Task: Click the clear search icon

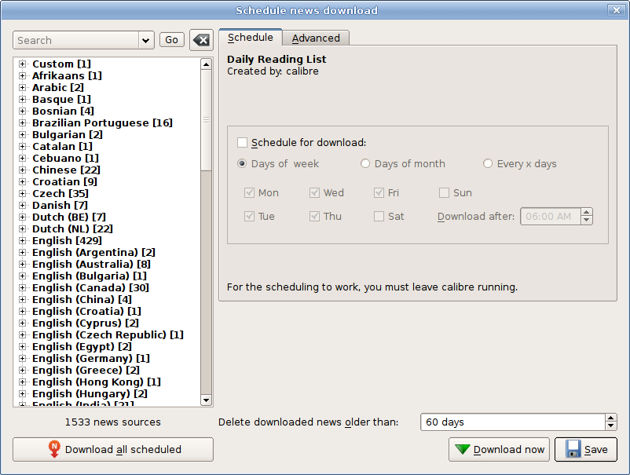Action: (x=201, y=38)
